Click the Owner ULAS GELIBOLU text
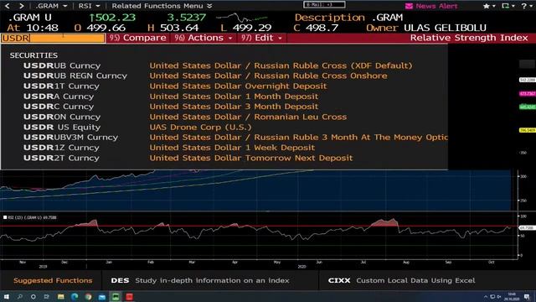 426,28
